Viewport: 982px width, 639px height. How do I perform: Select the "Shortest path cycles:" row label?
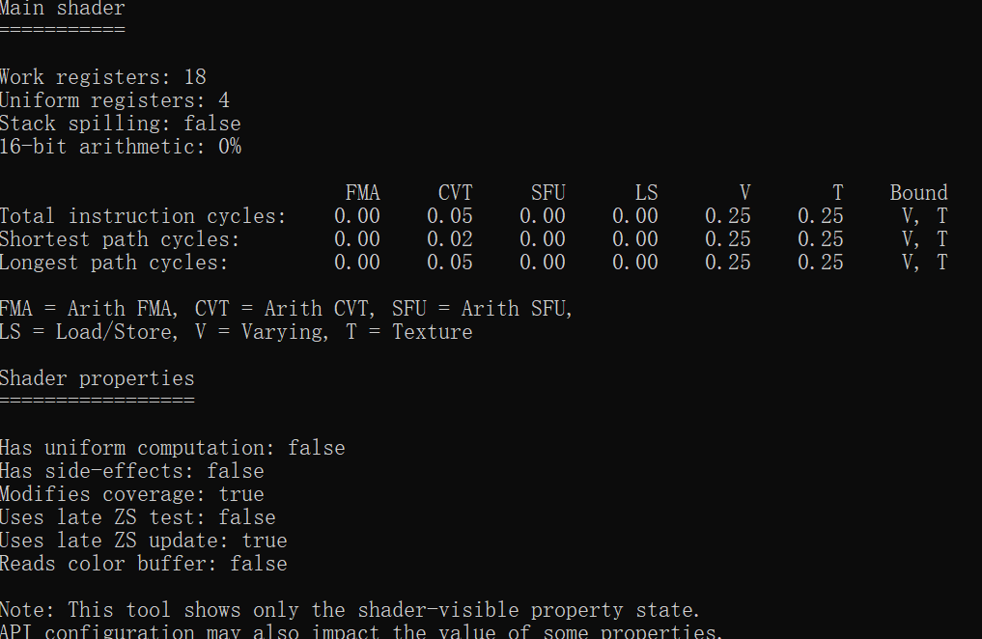pyautogui.click(x=120, y=239)
